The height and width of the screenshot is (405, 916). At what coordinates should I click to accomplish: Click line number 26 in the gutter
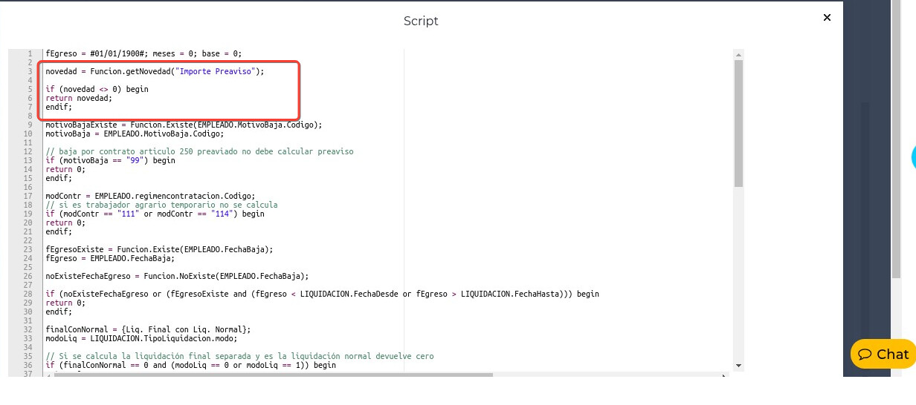(28, 276)
